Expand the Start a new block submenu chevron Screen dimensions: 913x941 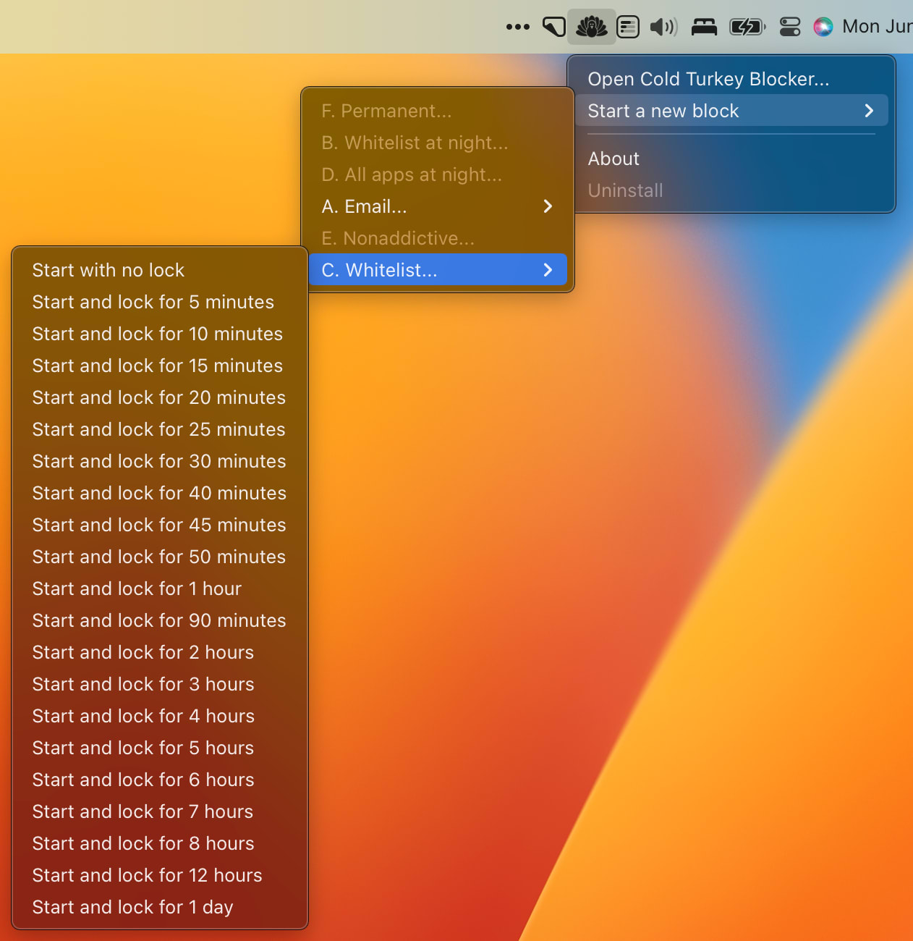coord(869,111)
